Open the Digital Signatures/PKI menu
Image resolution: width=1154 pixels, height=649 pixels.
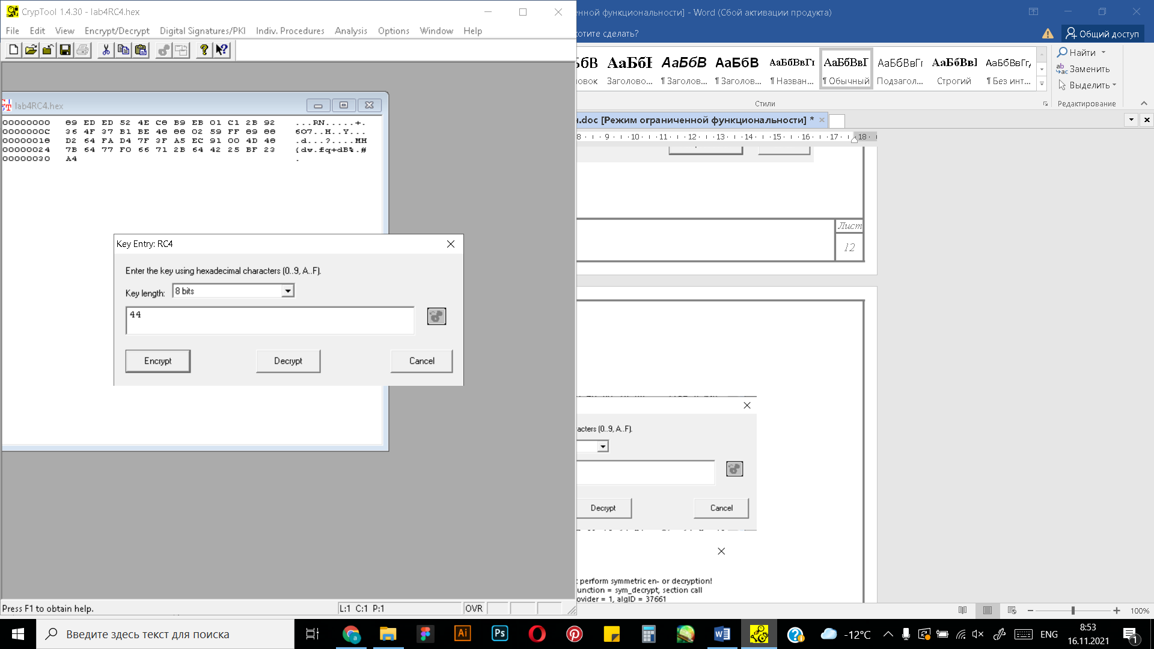coord(203,31)
